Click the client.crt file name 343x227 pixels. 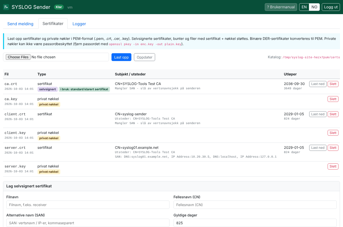[15, 114]
